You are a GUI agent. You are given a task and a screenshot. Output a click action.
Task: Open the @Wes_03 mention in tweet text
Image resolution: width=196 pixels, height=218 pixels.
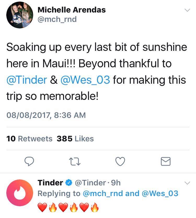85,80
